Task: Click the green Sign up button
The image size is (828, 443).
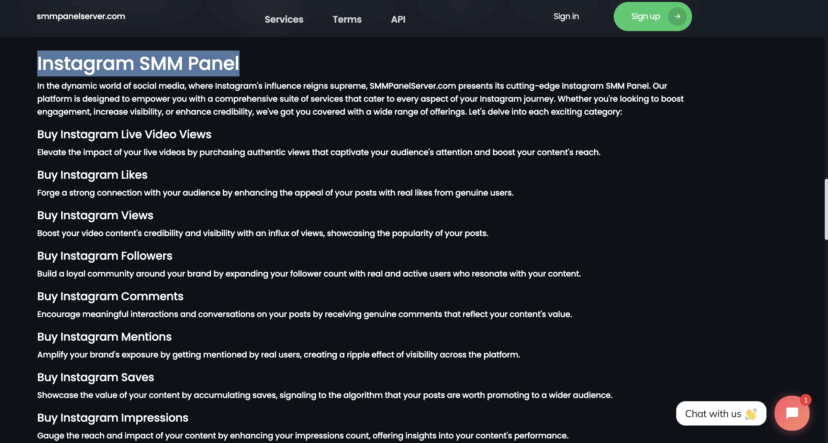Action: 653,17
